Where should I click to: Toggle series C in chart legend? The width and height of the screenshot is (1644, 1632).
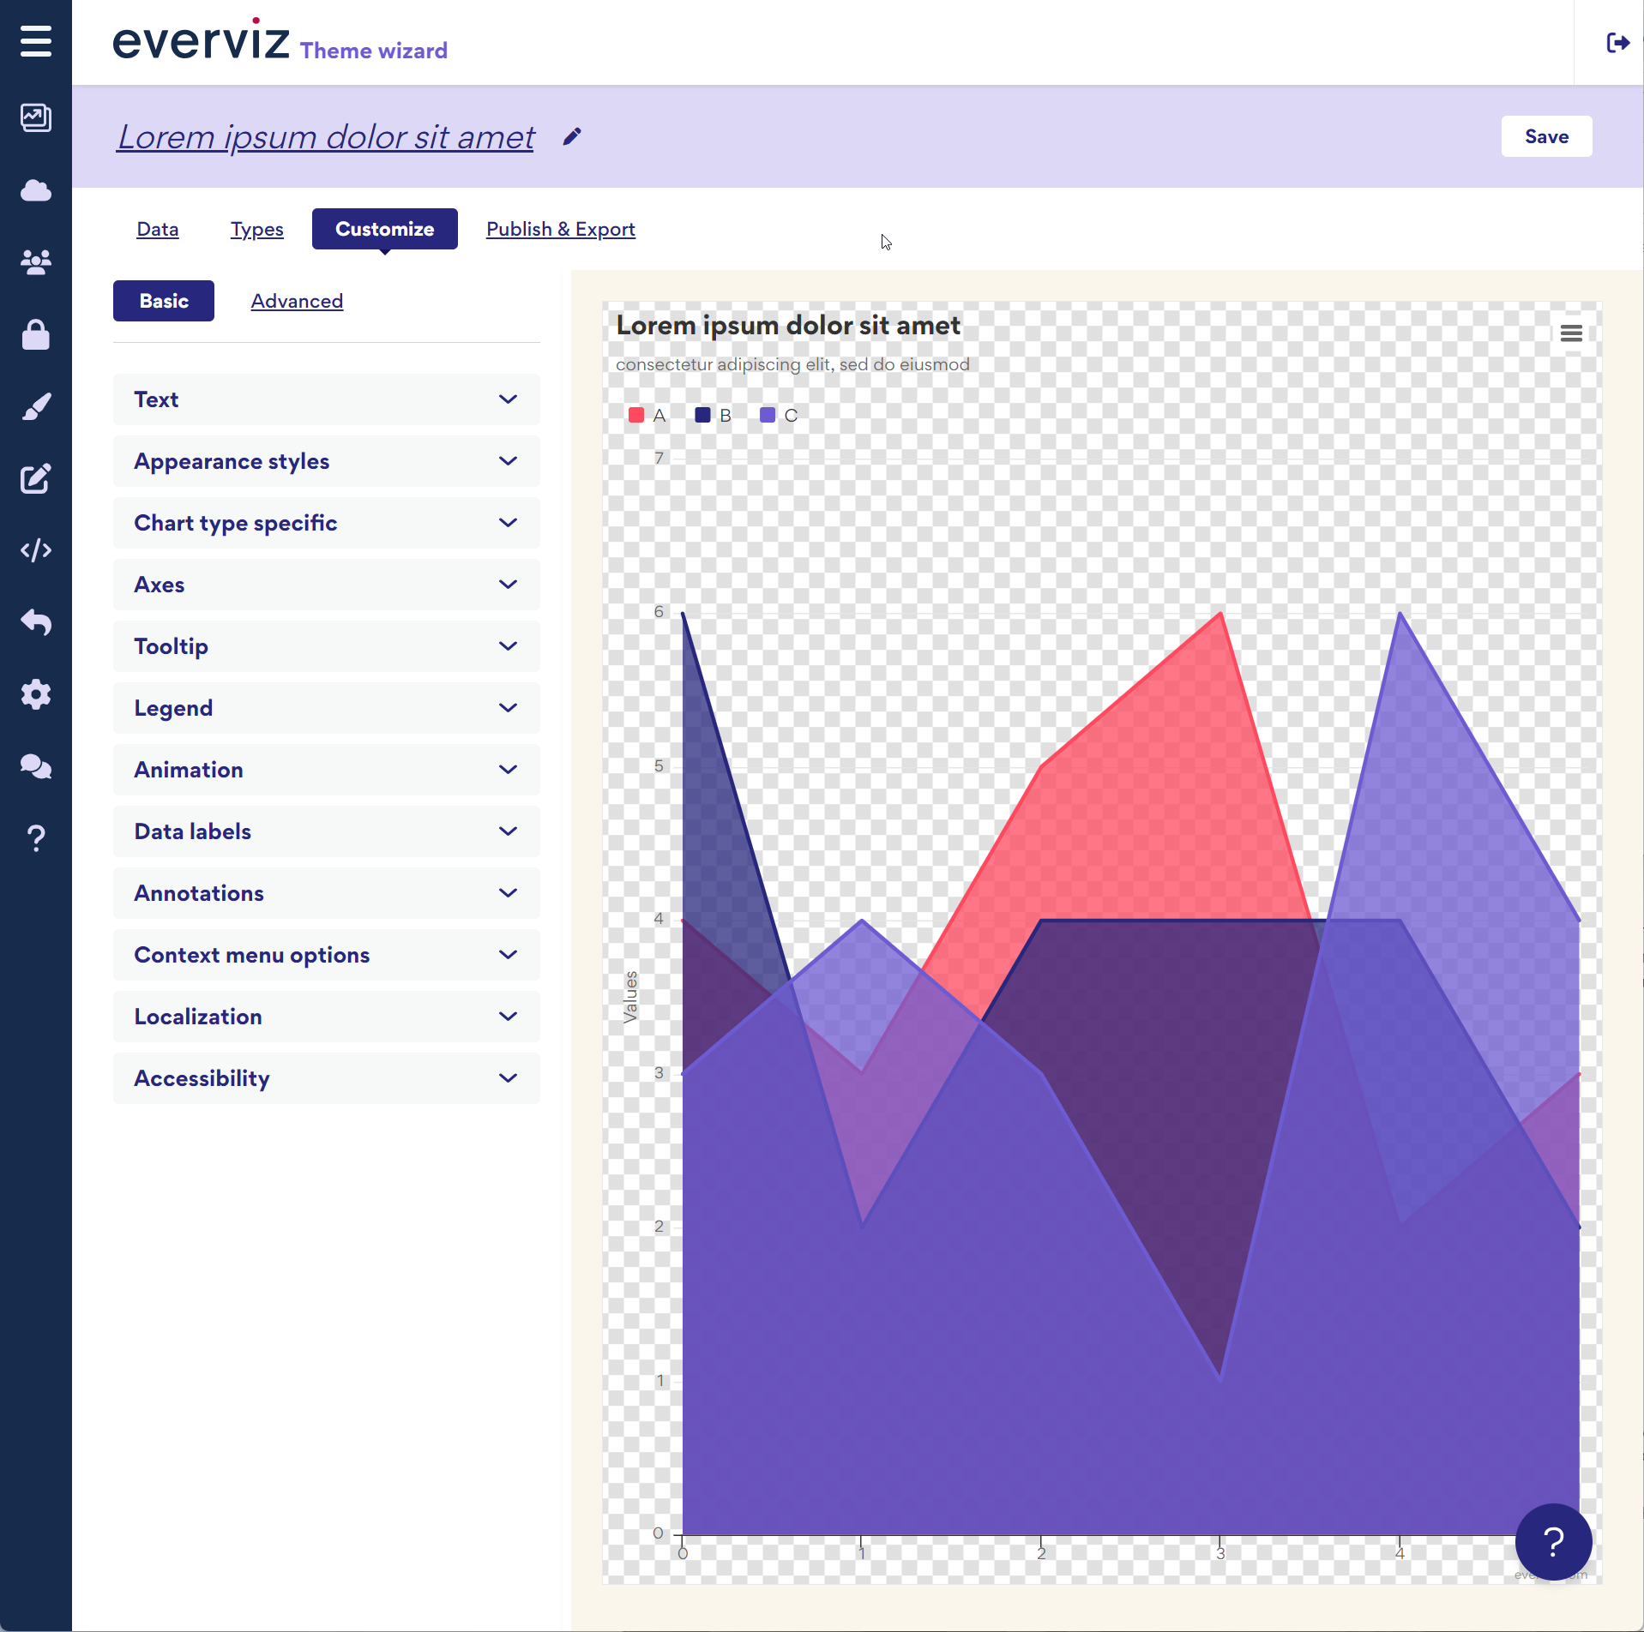pos(780,416)
